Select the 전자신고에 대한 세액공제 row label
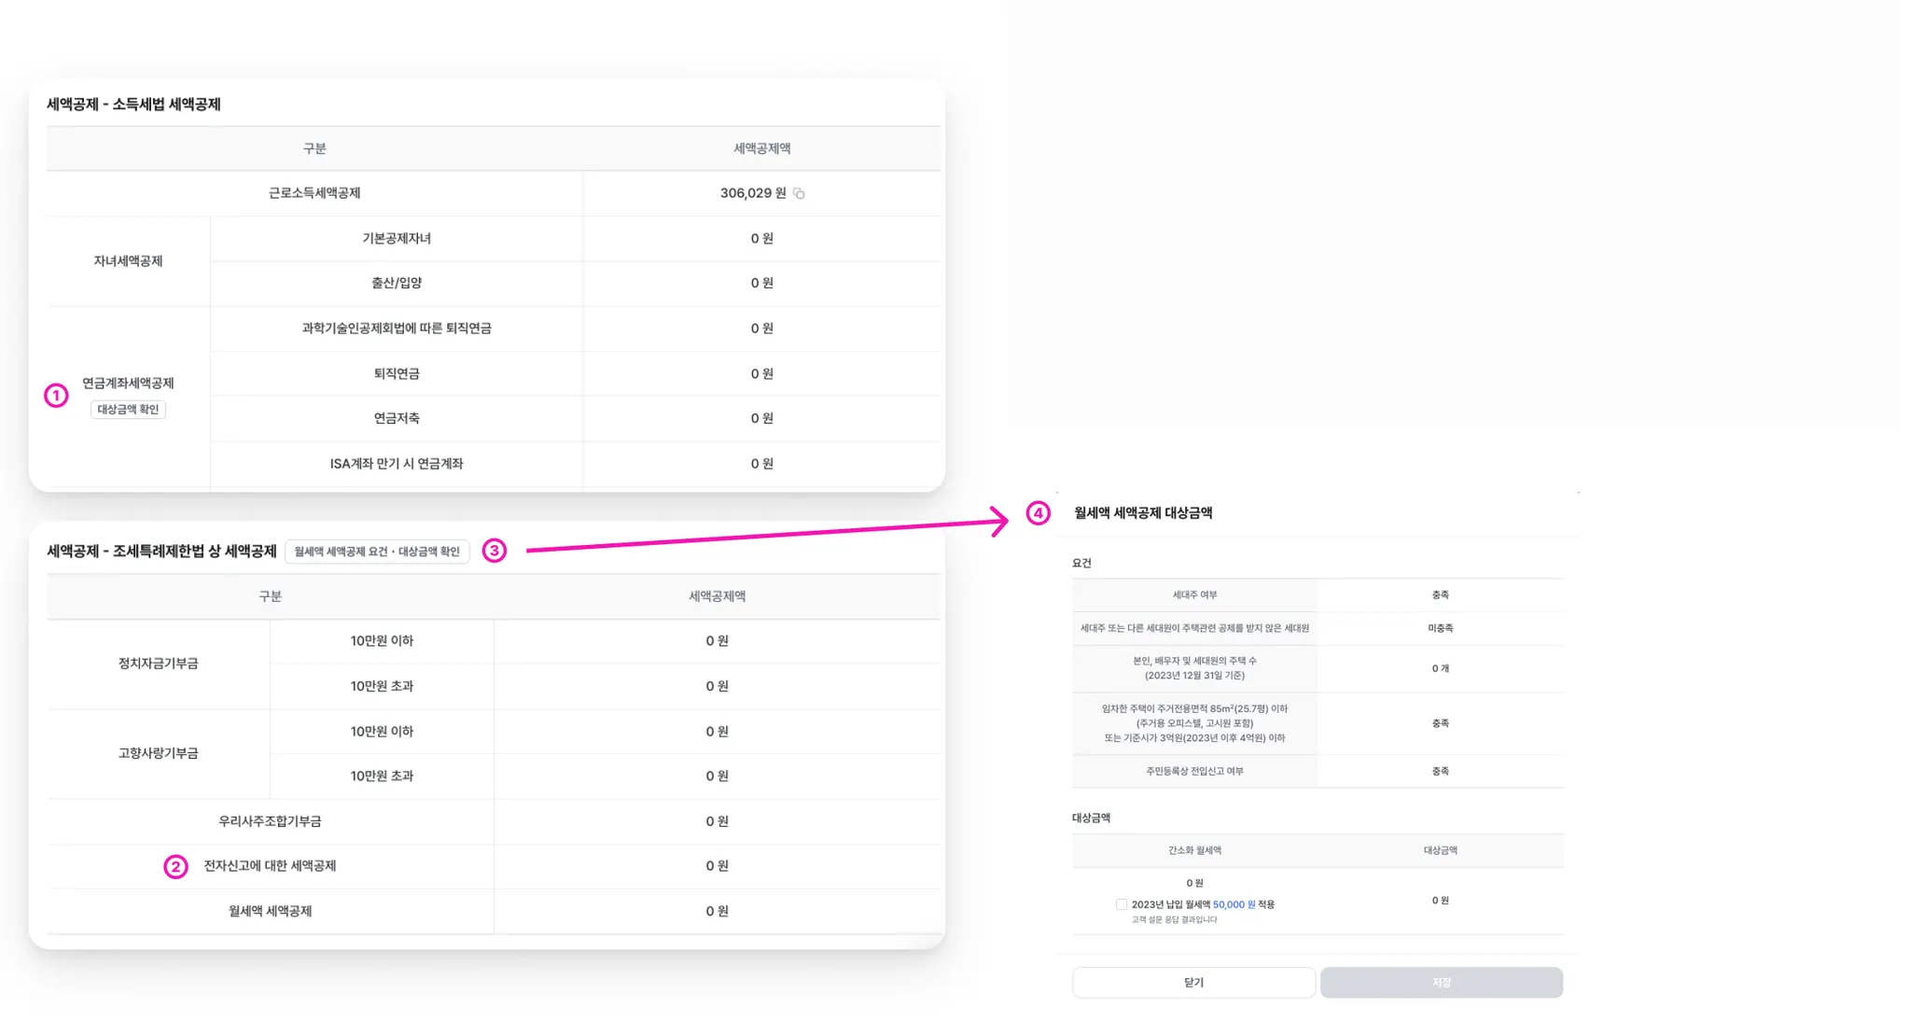Image resolution: width=1911 pixels, height=1021 pixels. pos(270,866)
